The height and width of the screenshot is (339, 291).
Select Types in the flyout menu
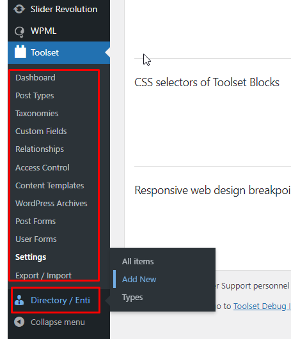(132, 298)
